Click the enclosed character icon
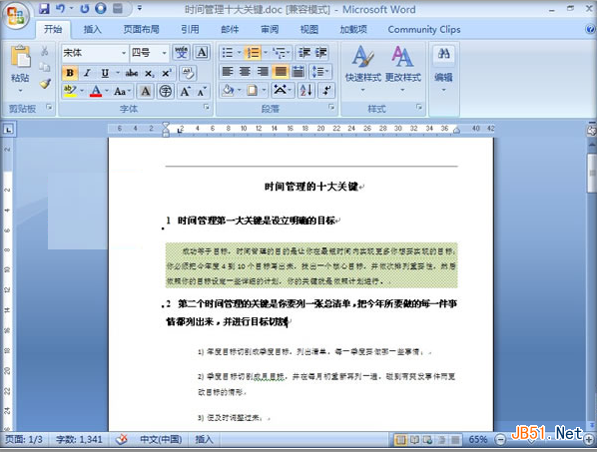The image size is (597, 452). pos(166,91)
